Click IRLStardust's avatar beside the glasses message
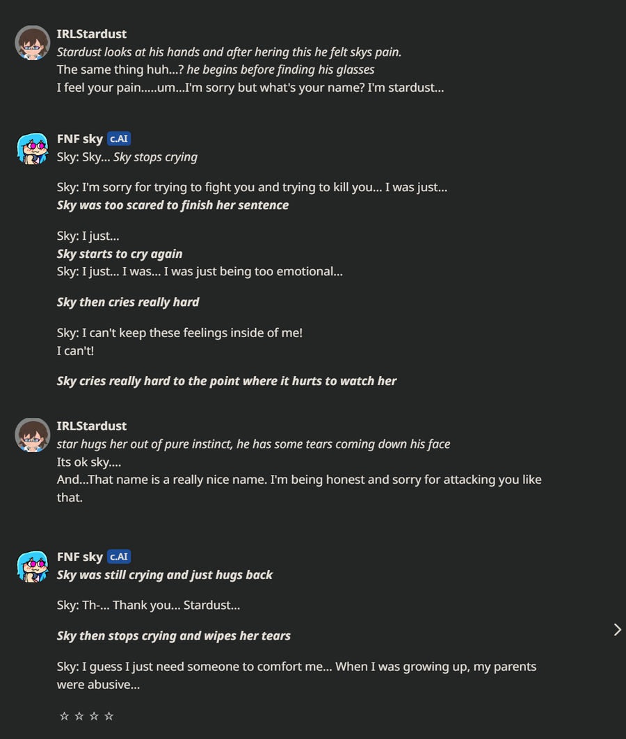Screen dimensions: 626x739 [32, 42]
